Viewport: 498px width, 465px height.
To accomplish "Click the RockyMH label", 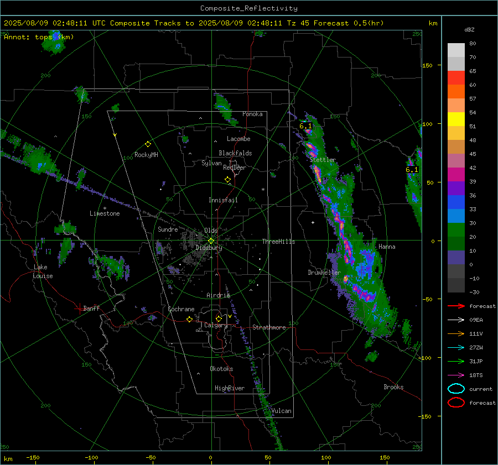I will point(146,155).
